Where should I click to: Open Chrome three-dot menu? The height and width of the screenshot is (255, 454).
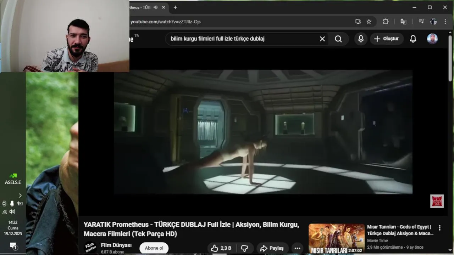point(445,22)
